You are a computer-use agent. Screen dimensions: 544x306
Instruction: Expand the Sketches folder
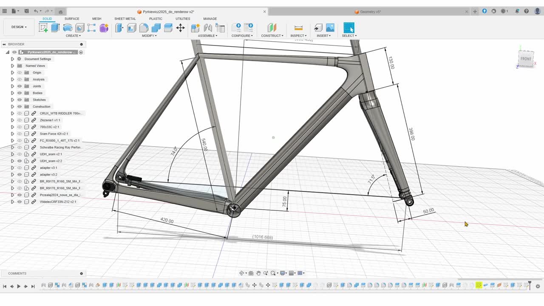(12, 100)
